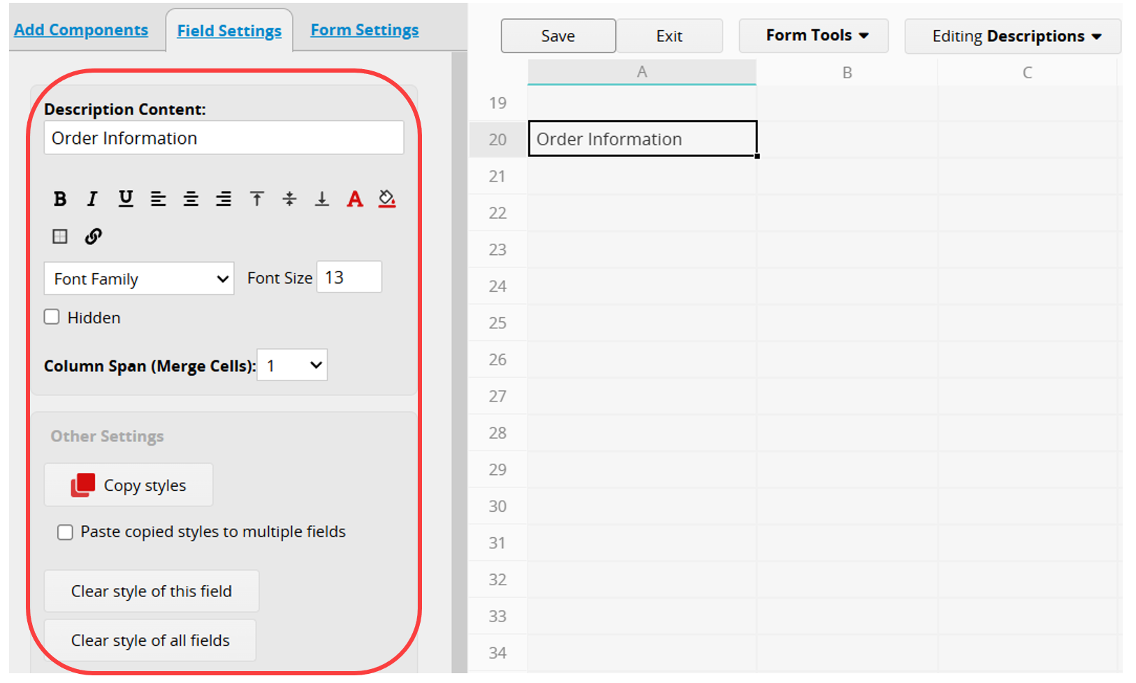Select column B header
The height and width of the screenshot is (683, 1136).
847,73
